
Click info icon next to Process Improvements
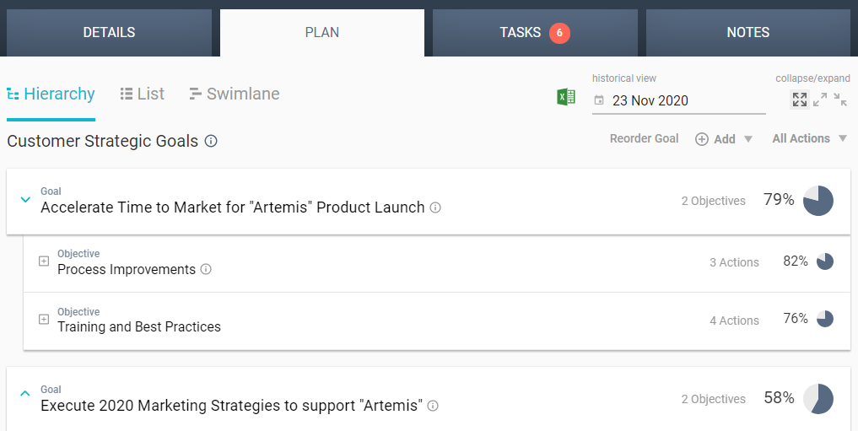click(206, 270)
